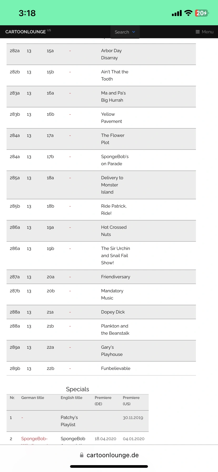The width and height of the screenshot is (218, 472).
Task: Tap the premiere date 30.11.2019 for Patchy's Playlist
Action: [x=133, y=417]
